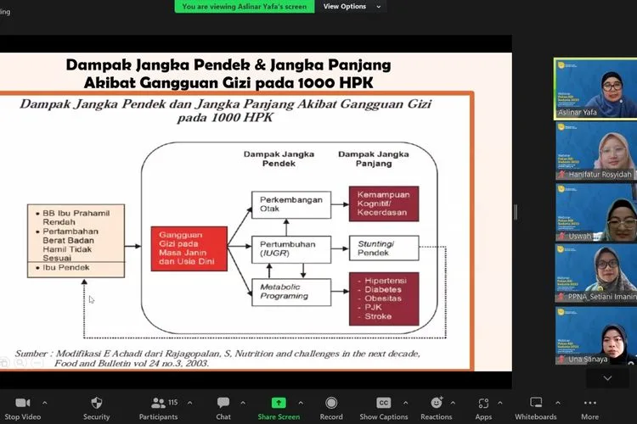Open the Reactions smiley icon

point(437,403)
